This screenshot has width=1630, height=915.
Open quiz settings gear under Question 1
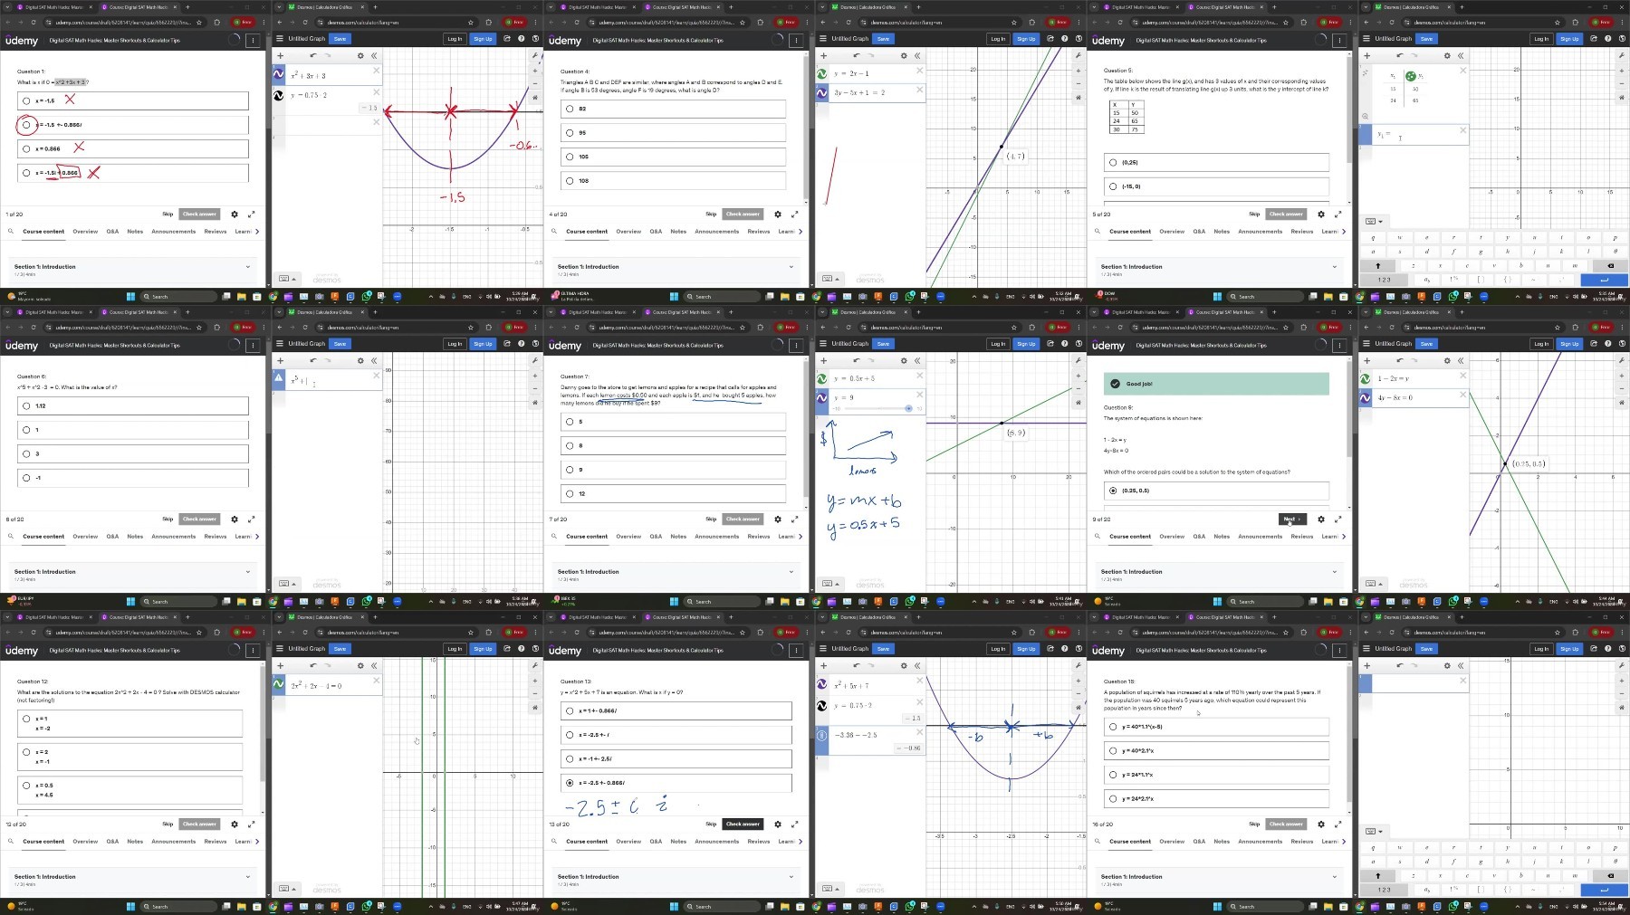coord(235,214)
